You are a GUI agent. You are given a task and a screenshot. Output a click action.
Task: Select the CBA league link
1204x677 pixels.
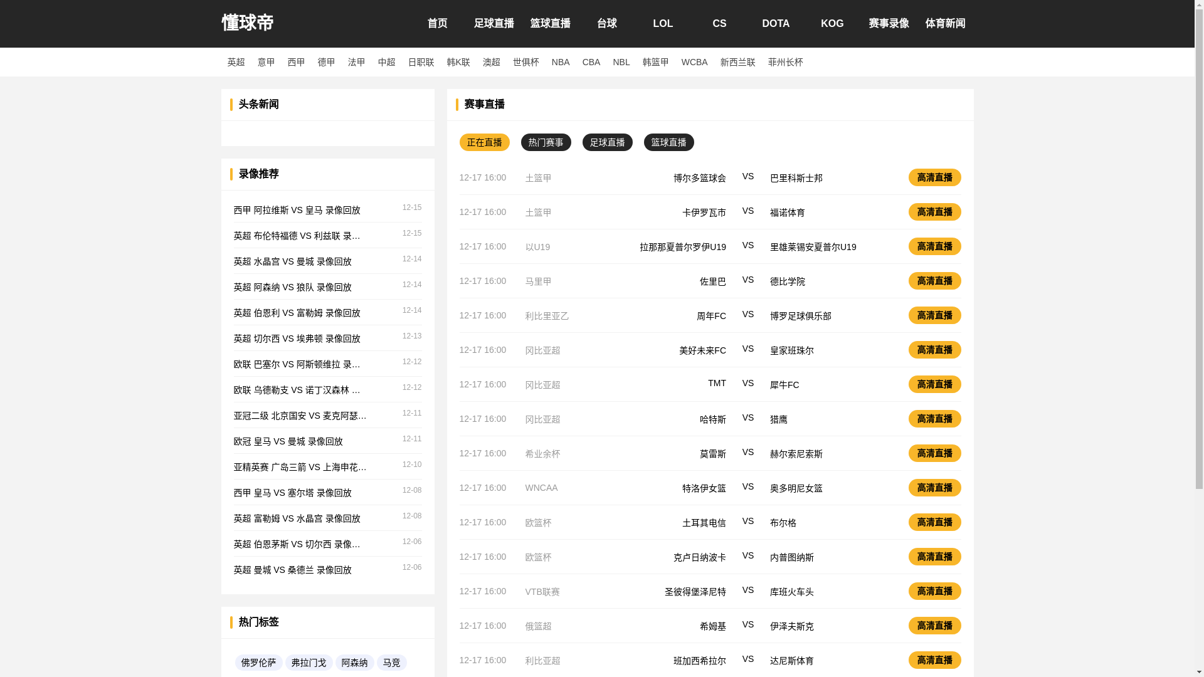(x=591, y=62)
